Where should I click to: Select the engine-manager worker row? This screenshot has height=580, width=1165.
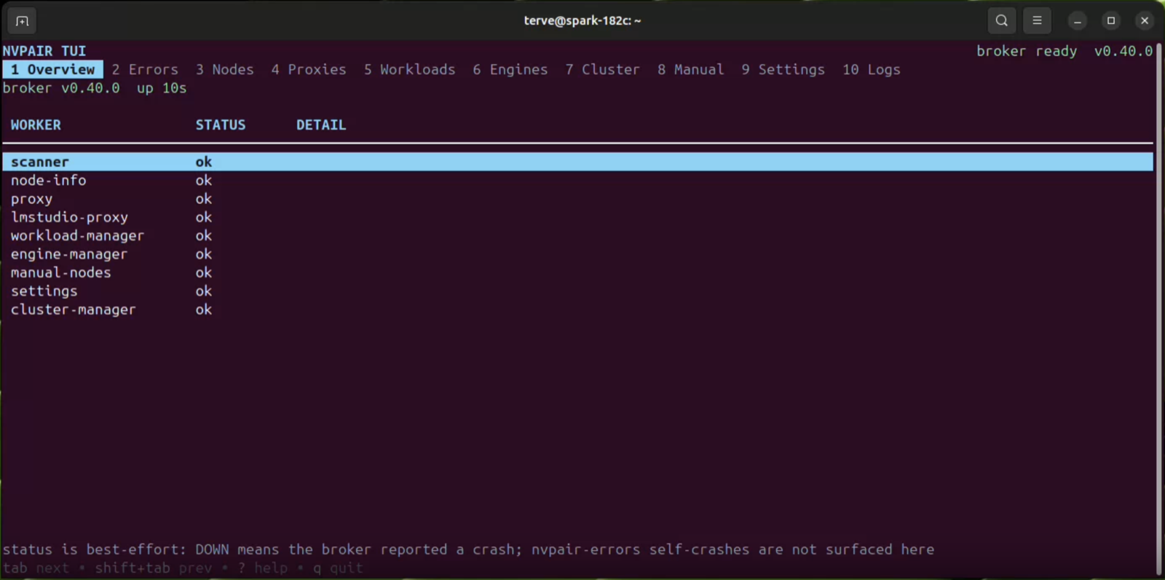click(x=577, y=254)
